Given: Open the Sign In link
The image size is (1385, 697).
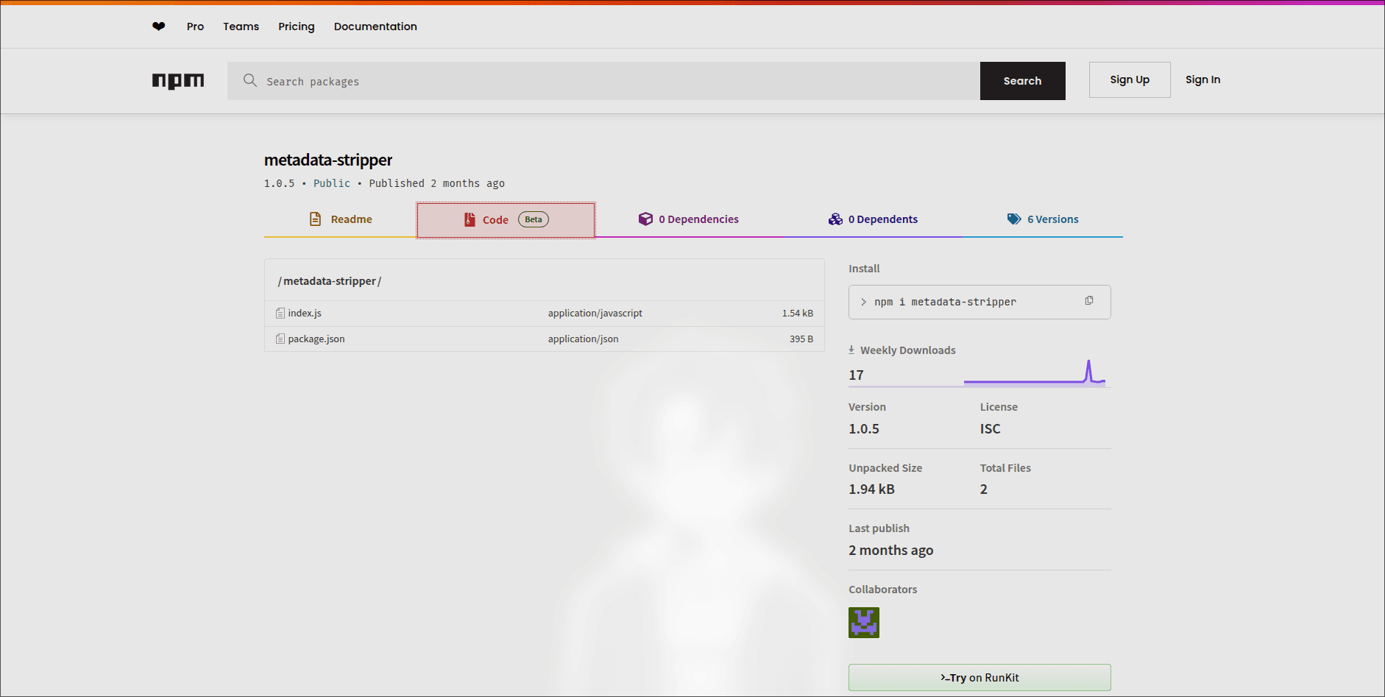Looking at the screenshot, I should click(x=1202, y=79).
